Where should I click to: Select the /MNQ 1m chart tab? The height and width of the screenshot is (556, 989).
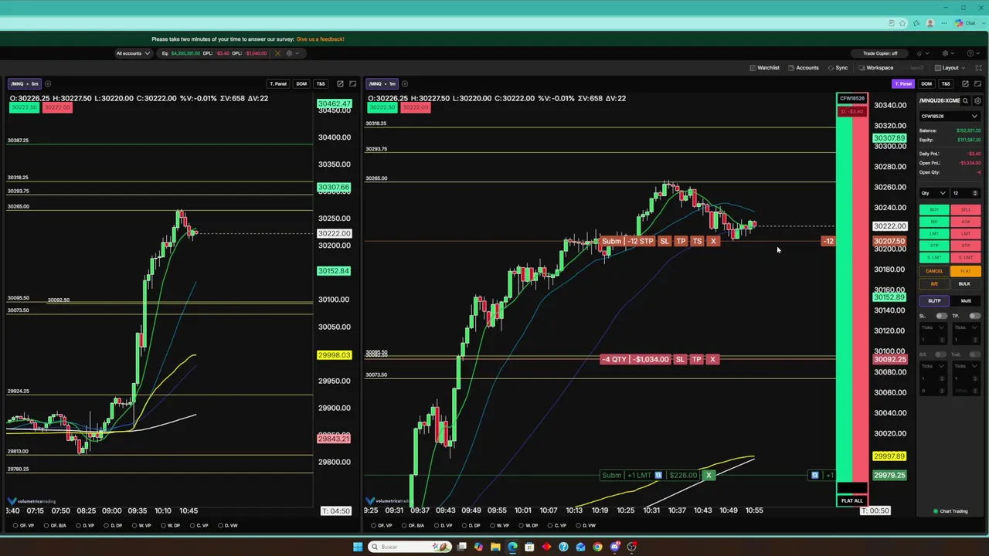tap(382, 83)
